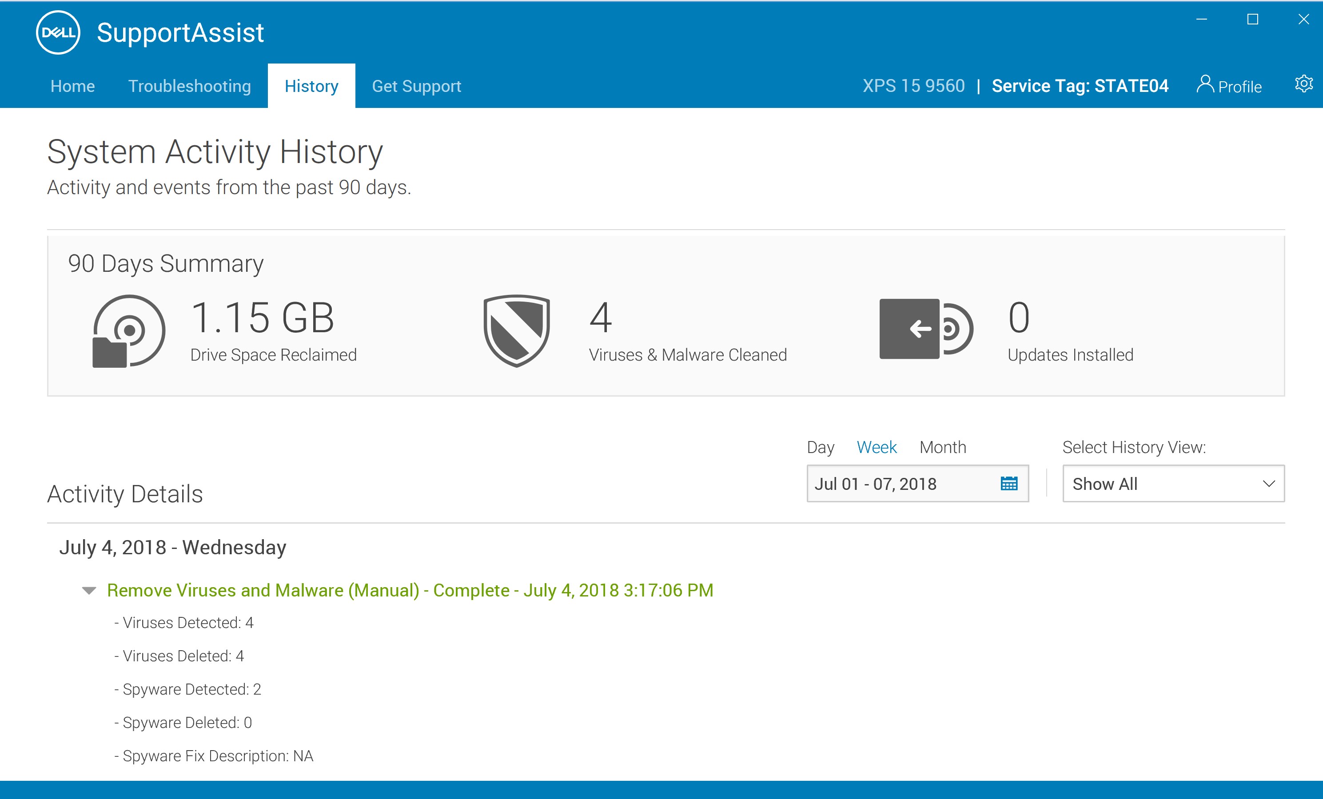Switch history view to Month

pos(943,447)
